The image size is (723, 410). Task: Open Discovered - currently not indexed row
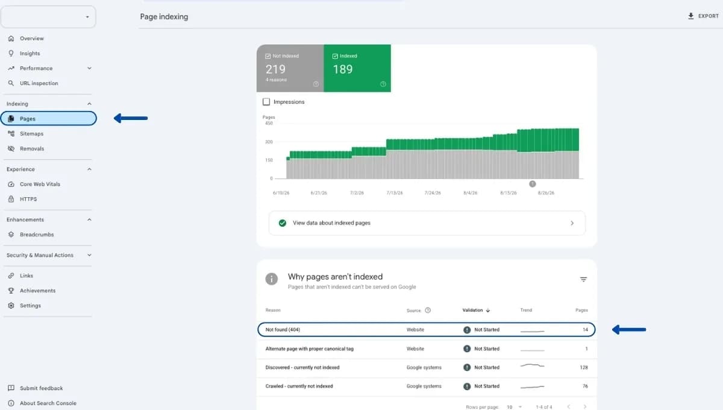pos(426,367)
